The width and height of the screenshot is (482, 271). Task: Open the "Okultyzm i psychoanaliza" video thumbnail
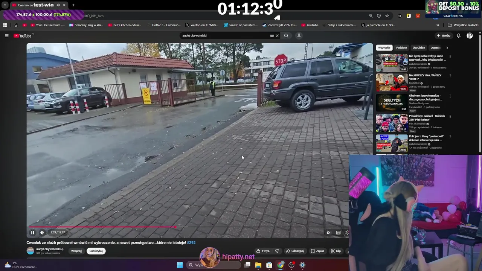[392, 102]
